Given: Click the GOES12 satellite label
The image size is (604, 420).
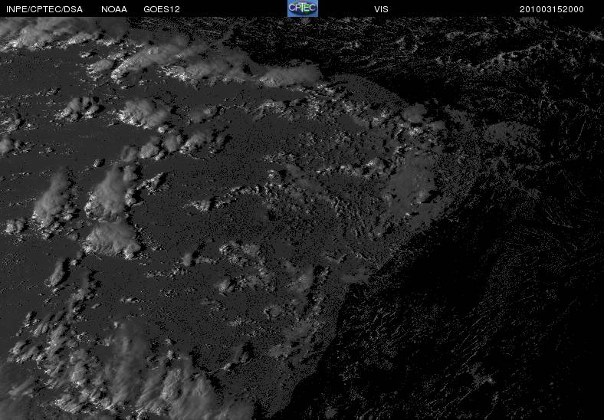Looking at the screenshot, I should tap(162, 9).
